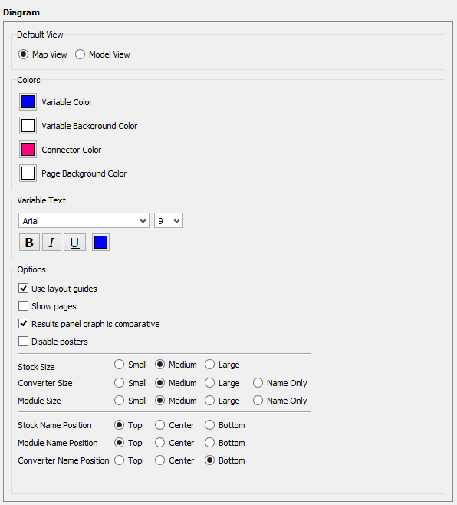Open the variable text color picker

pos(100,243)
